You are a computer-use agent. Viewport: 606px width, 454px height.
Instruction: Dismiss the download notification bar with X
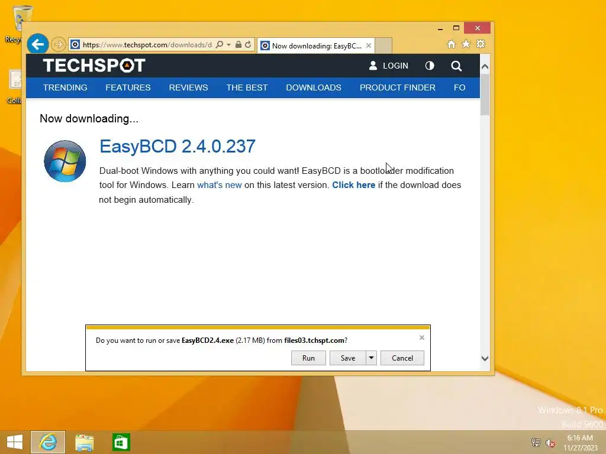click(421, 338)
